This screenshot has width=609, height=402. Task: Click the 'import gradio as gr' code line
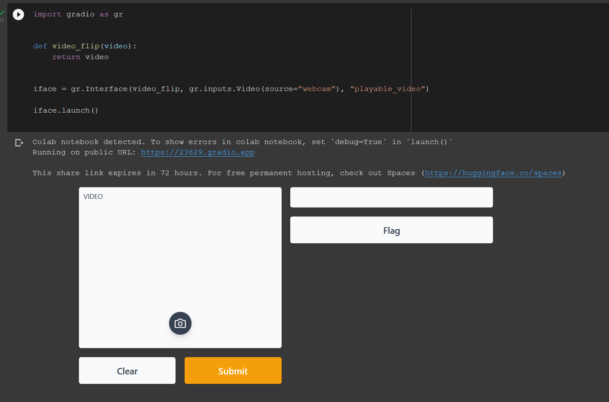coord(78,14)
